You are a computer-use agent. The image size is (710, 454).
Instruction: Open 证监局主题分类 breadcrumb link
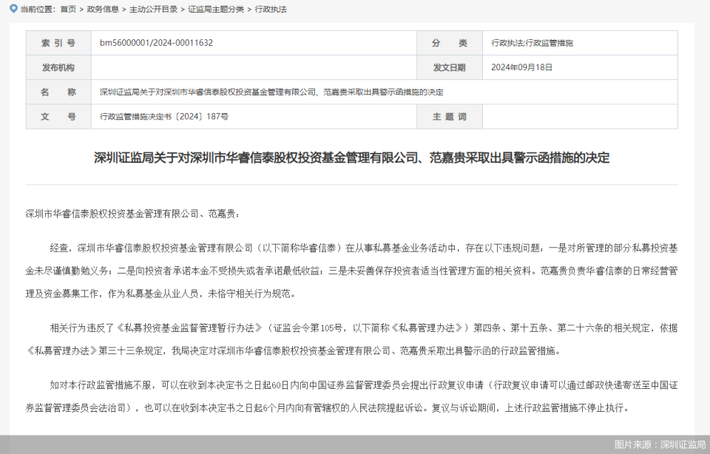click(216, 9)
